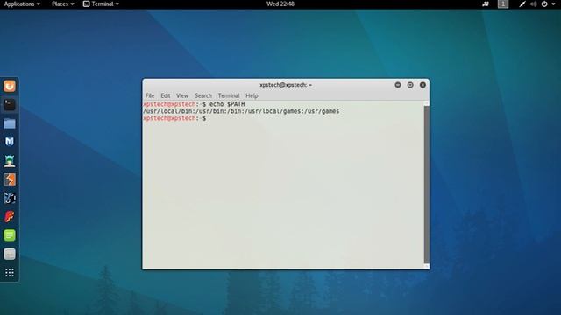
Task: Open the File menu in the terminal
Action: pos(150,95)
